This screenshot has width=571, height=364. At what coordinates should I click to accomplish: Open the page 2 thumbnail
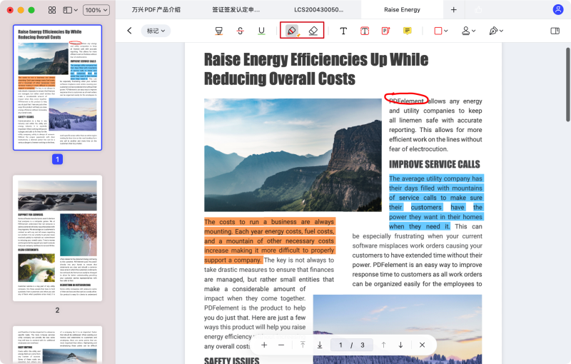(57, 238)
